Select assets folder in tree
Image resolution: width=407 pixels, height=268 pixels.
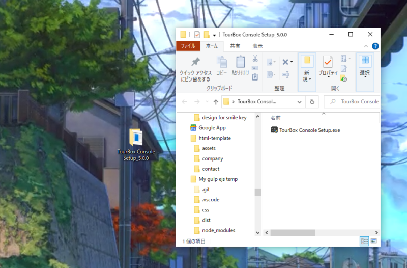[x=205, y=148]
